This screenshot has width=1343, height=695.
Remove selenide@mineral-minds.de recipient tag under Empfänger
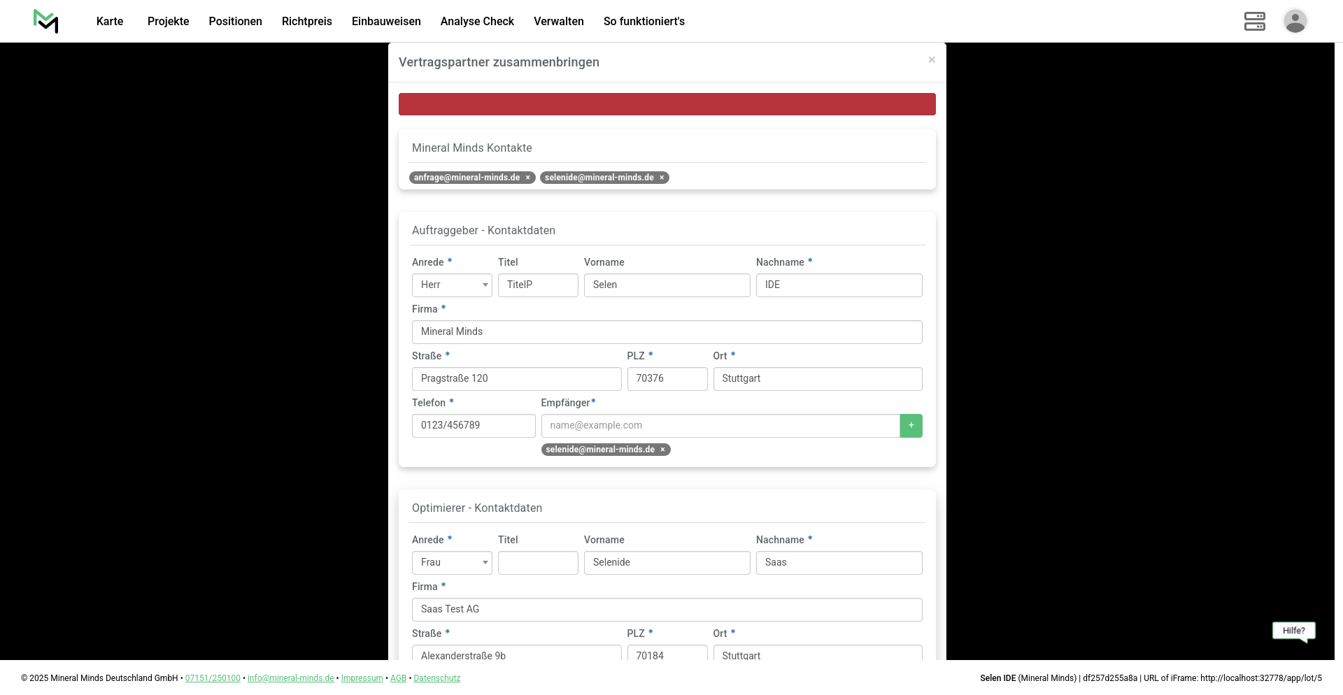click(x=662, y=450)
